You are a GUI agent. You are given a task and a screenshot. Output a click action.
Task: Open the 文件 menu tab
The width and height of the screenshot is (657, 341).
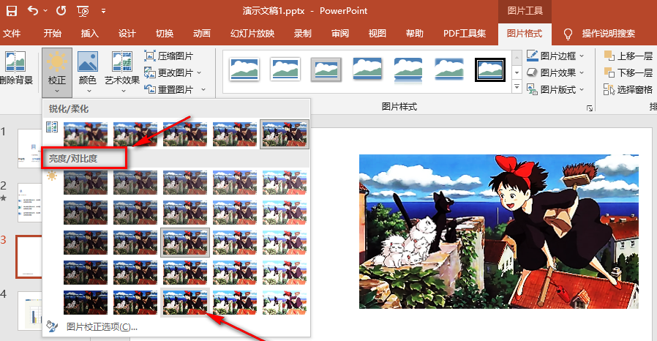coord(12,34)
